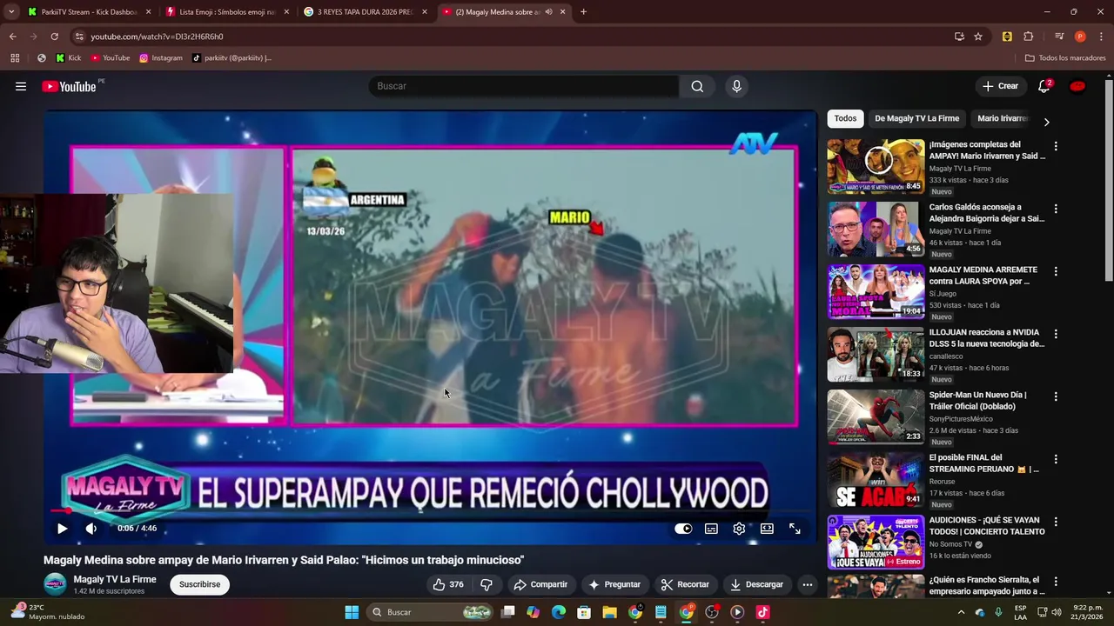Like the video with 376 likes

447,584
